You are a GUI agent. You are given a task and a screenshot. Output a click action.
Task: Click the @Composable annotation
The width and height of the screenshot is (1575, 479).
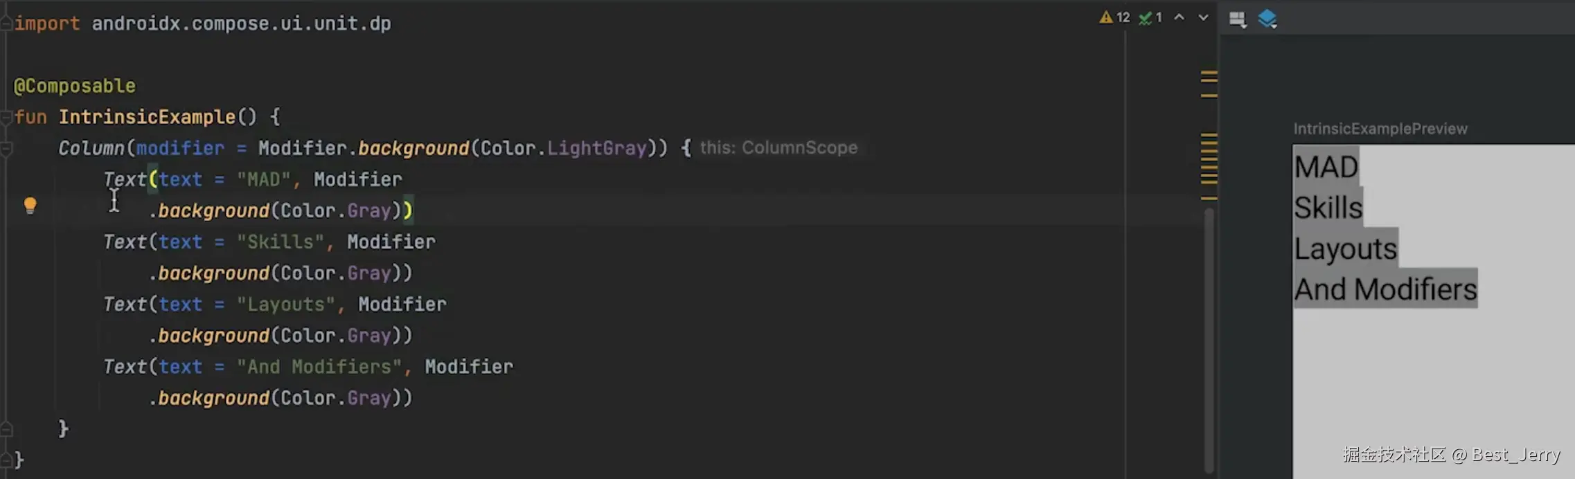click(75, 86)
